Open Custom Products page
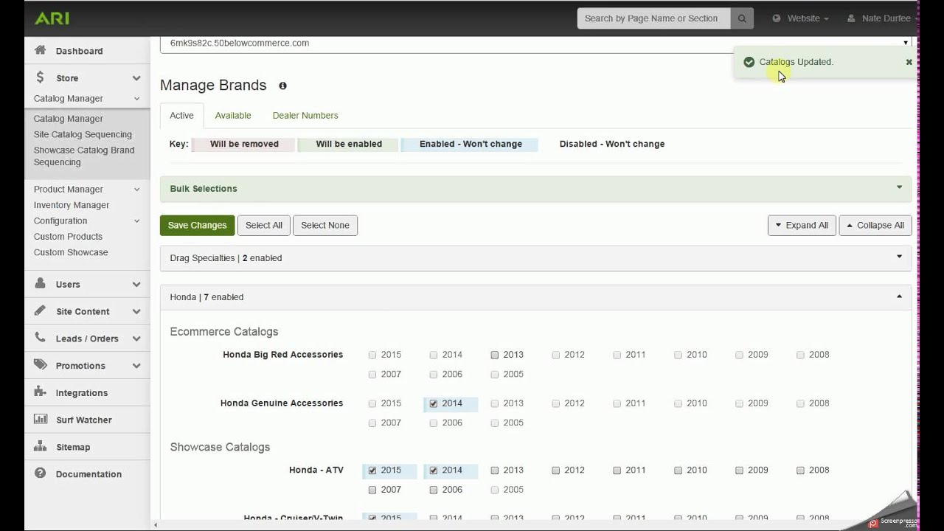Image resolution: width=944 pixels, height=531 pixels. click(x=68, y=237)
